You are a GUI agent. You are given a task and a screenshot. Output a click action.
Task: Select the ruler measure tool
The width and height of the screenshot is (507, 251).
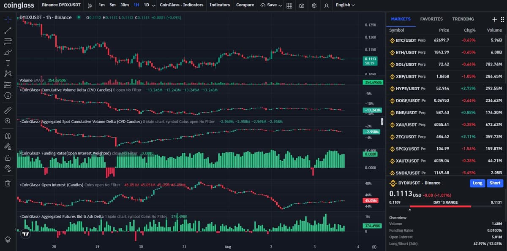coord(8,110)
